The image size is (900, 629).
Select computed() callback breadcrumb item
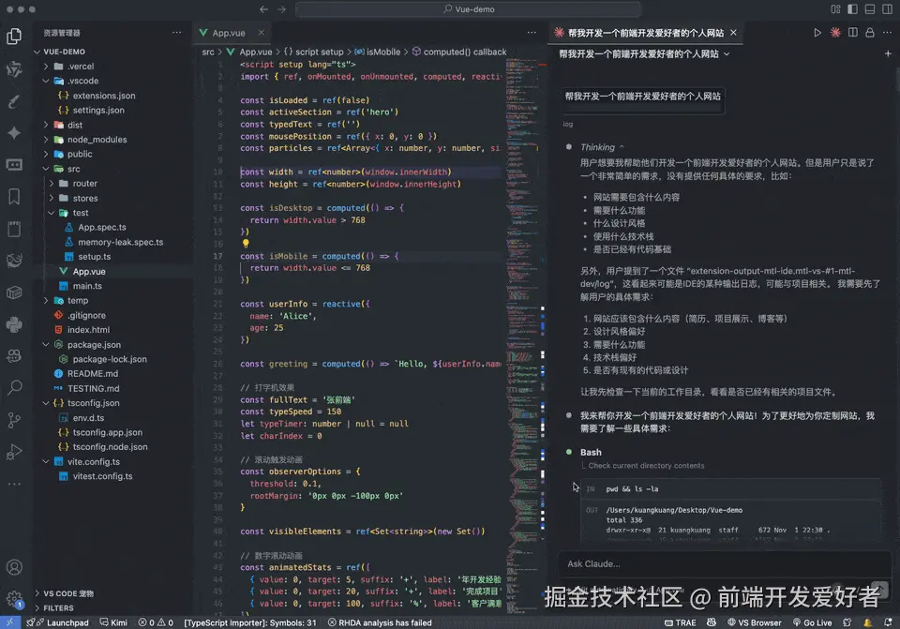(459, 52)
